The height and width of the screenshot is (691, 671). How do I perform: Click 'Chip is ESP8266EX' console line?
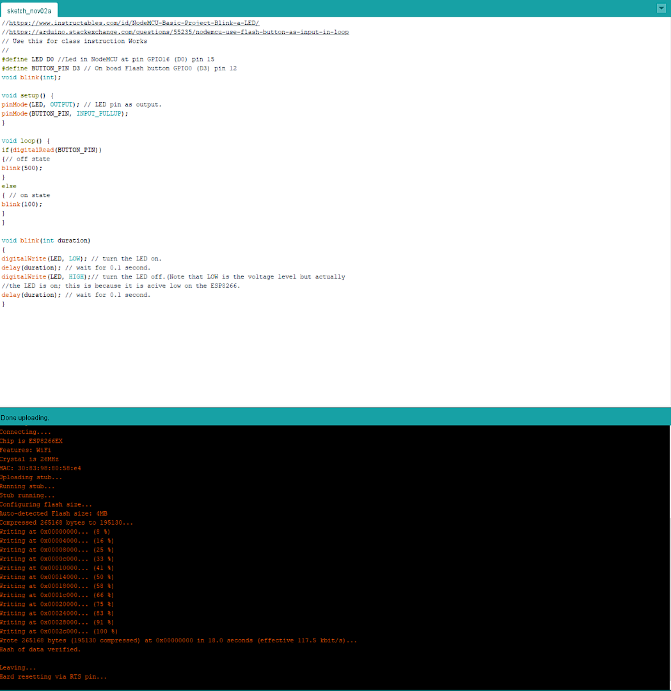[x=31, y=441]
